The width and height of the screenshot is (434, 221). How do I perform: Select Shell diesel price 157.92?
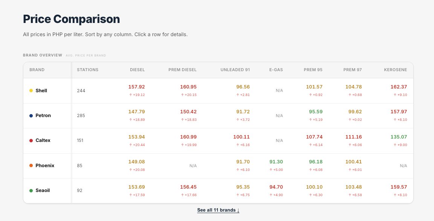136,87
